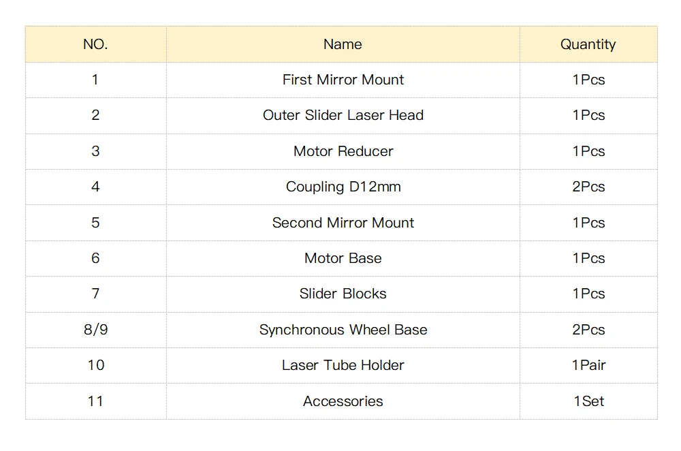Select the 8/9 number cell
This screenshot has width=681, height=451.
coord(95,330)
